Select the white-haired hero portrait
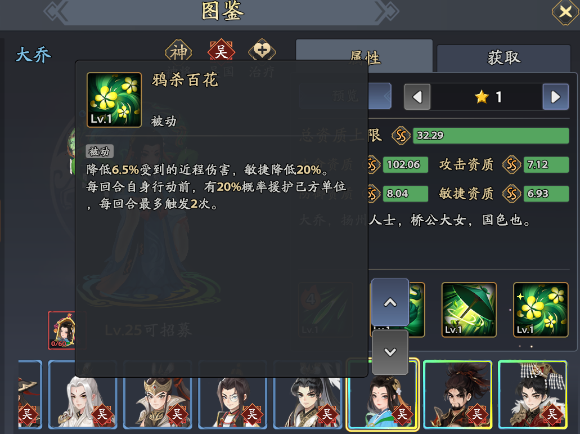 pos(83,395)
